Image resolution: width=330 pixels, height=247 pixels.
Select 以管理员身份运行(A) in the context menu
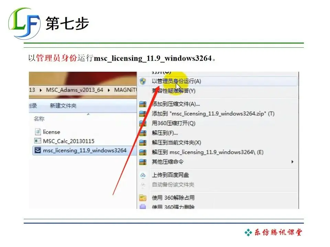pyautogui.click(x=218, y=81)
